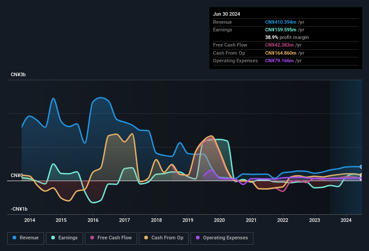Toggle the Cash From Op legend button
The width and height of the screenshot is (369, 251).
[164, 238]
